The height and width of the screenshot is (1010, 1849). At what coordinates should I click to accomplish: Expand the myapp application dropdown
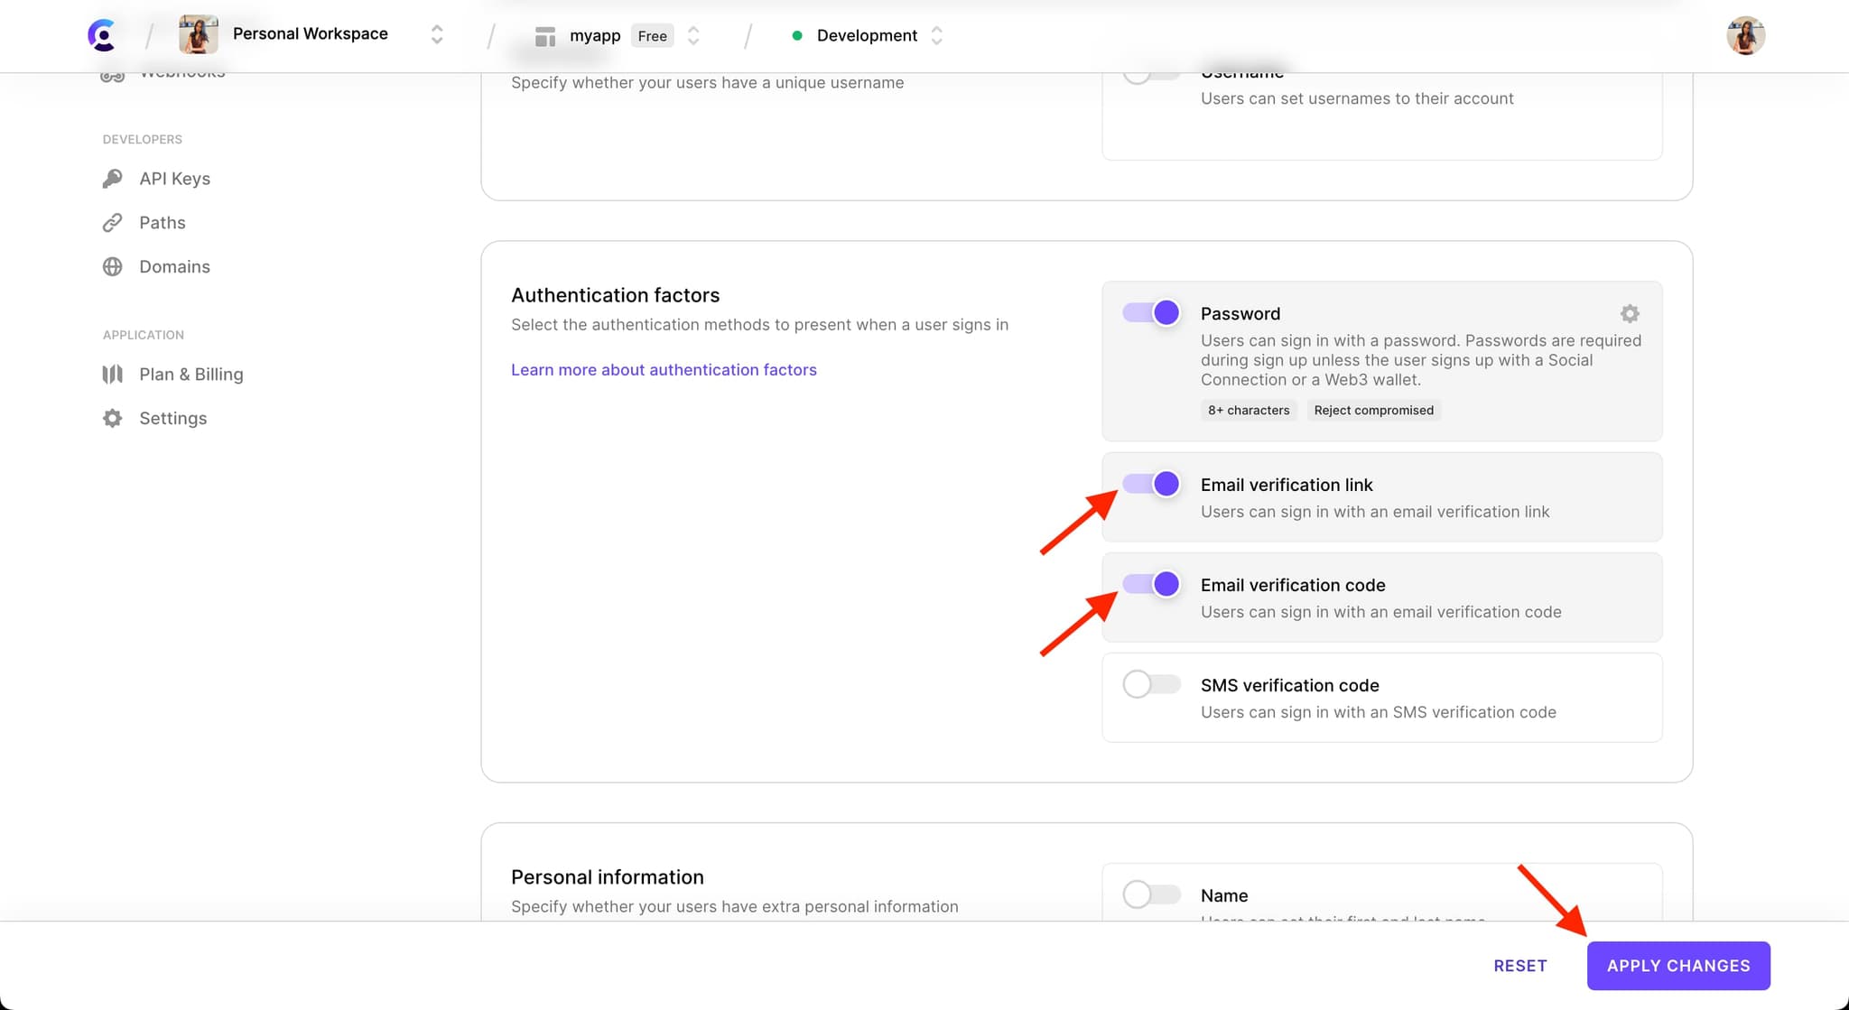coord(692,35)
